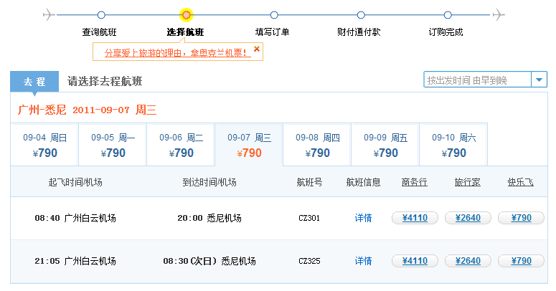Open the 分享爱上旅游的理由 promo link

coord(175,52)
